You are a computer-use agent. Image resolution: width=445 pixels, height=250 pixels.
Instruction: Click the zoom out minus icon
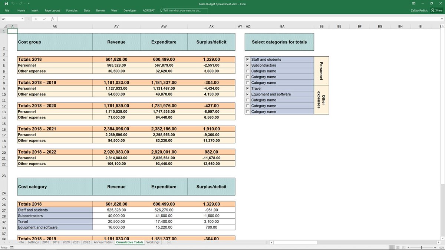(x=409, y=247)
